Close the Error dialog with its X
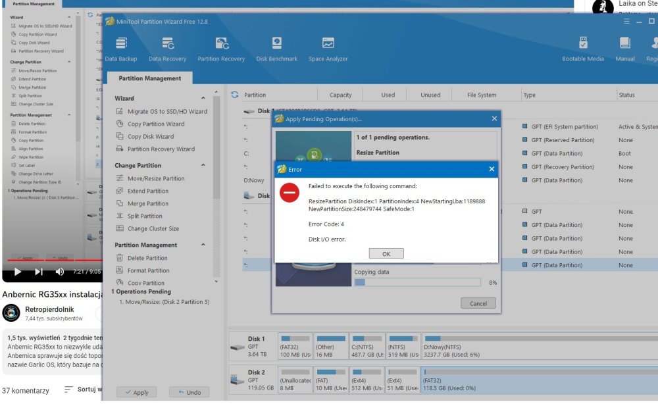 click(492, 169)
